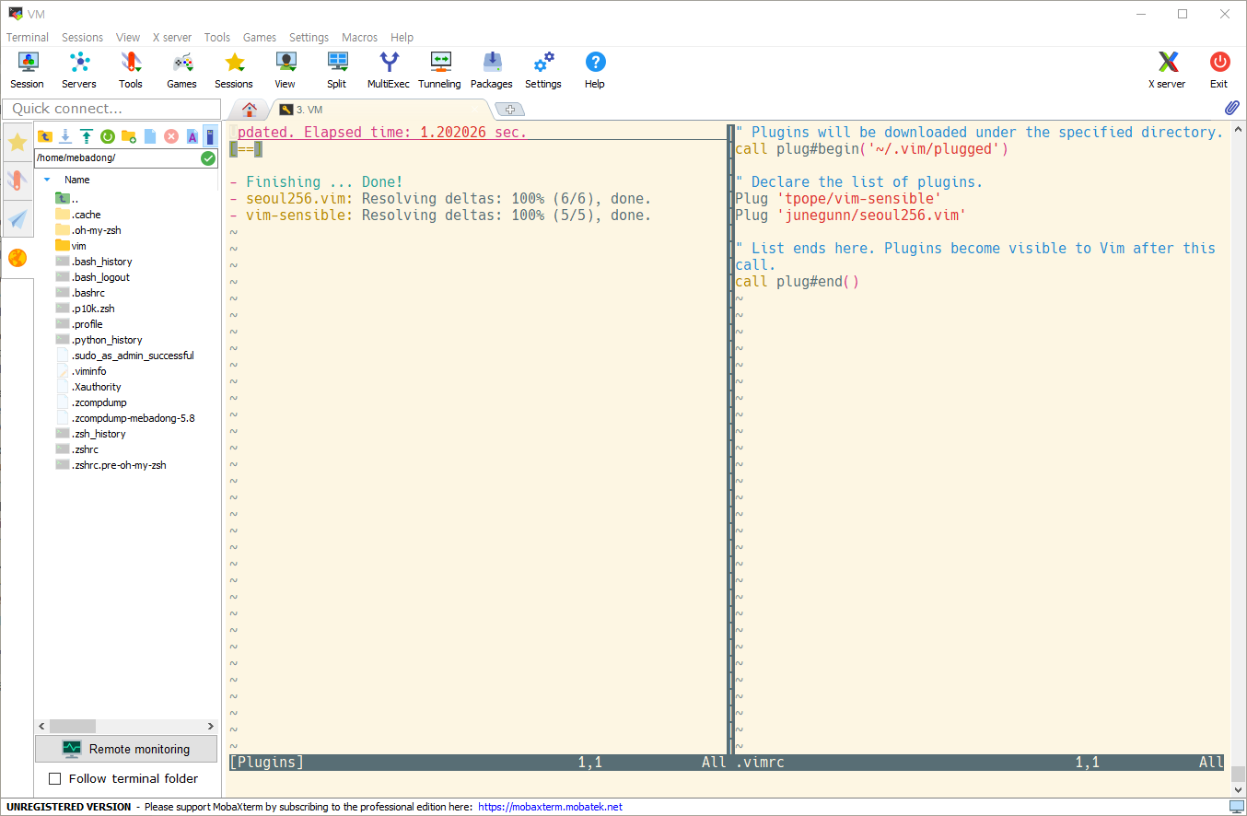The image size is (1247, 816).
Task: Refresh the SFTP folder listing
Action: coord(108,136)
